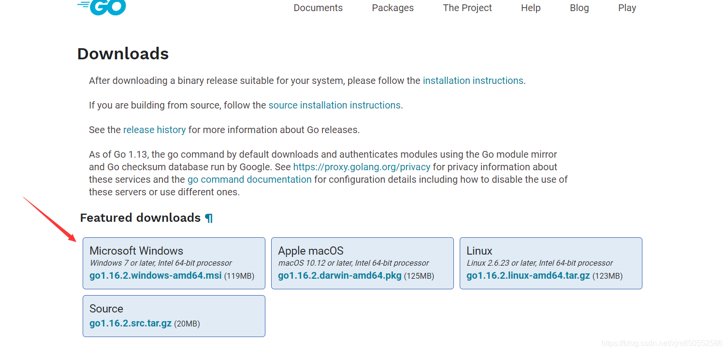
Task: Open the Documents menu item
Action: [318, 8]
